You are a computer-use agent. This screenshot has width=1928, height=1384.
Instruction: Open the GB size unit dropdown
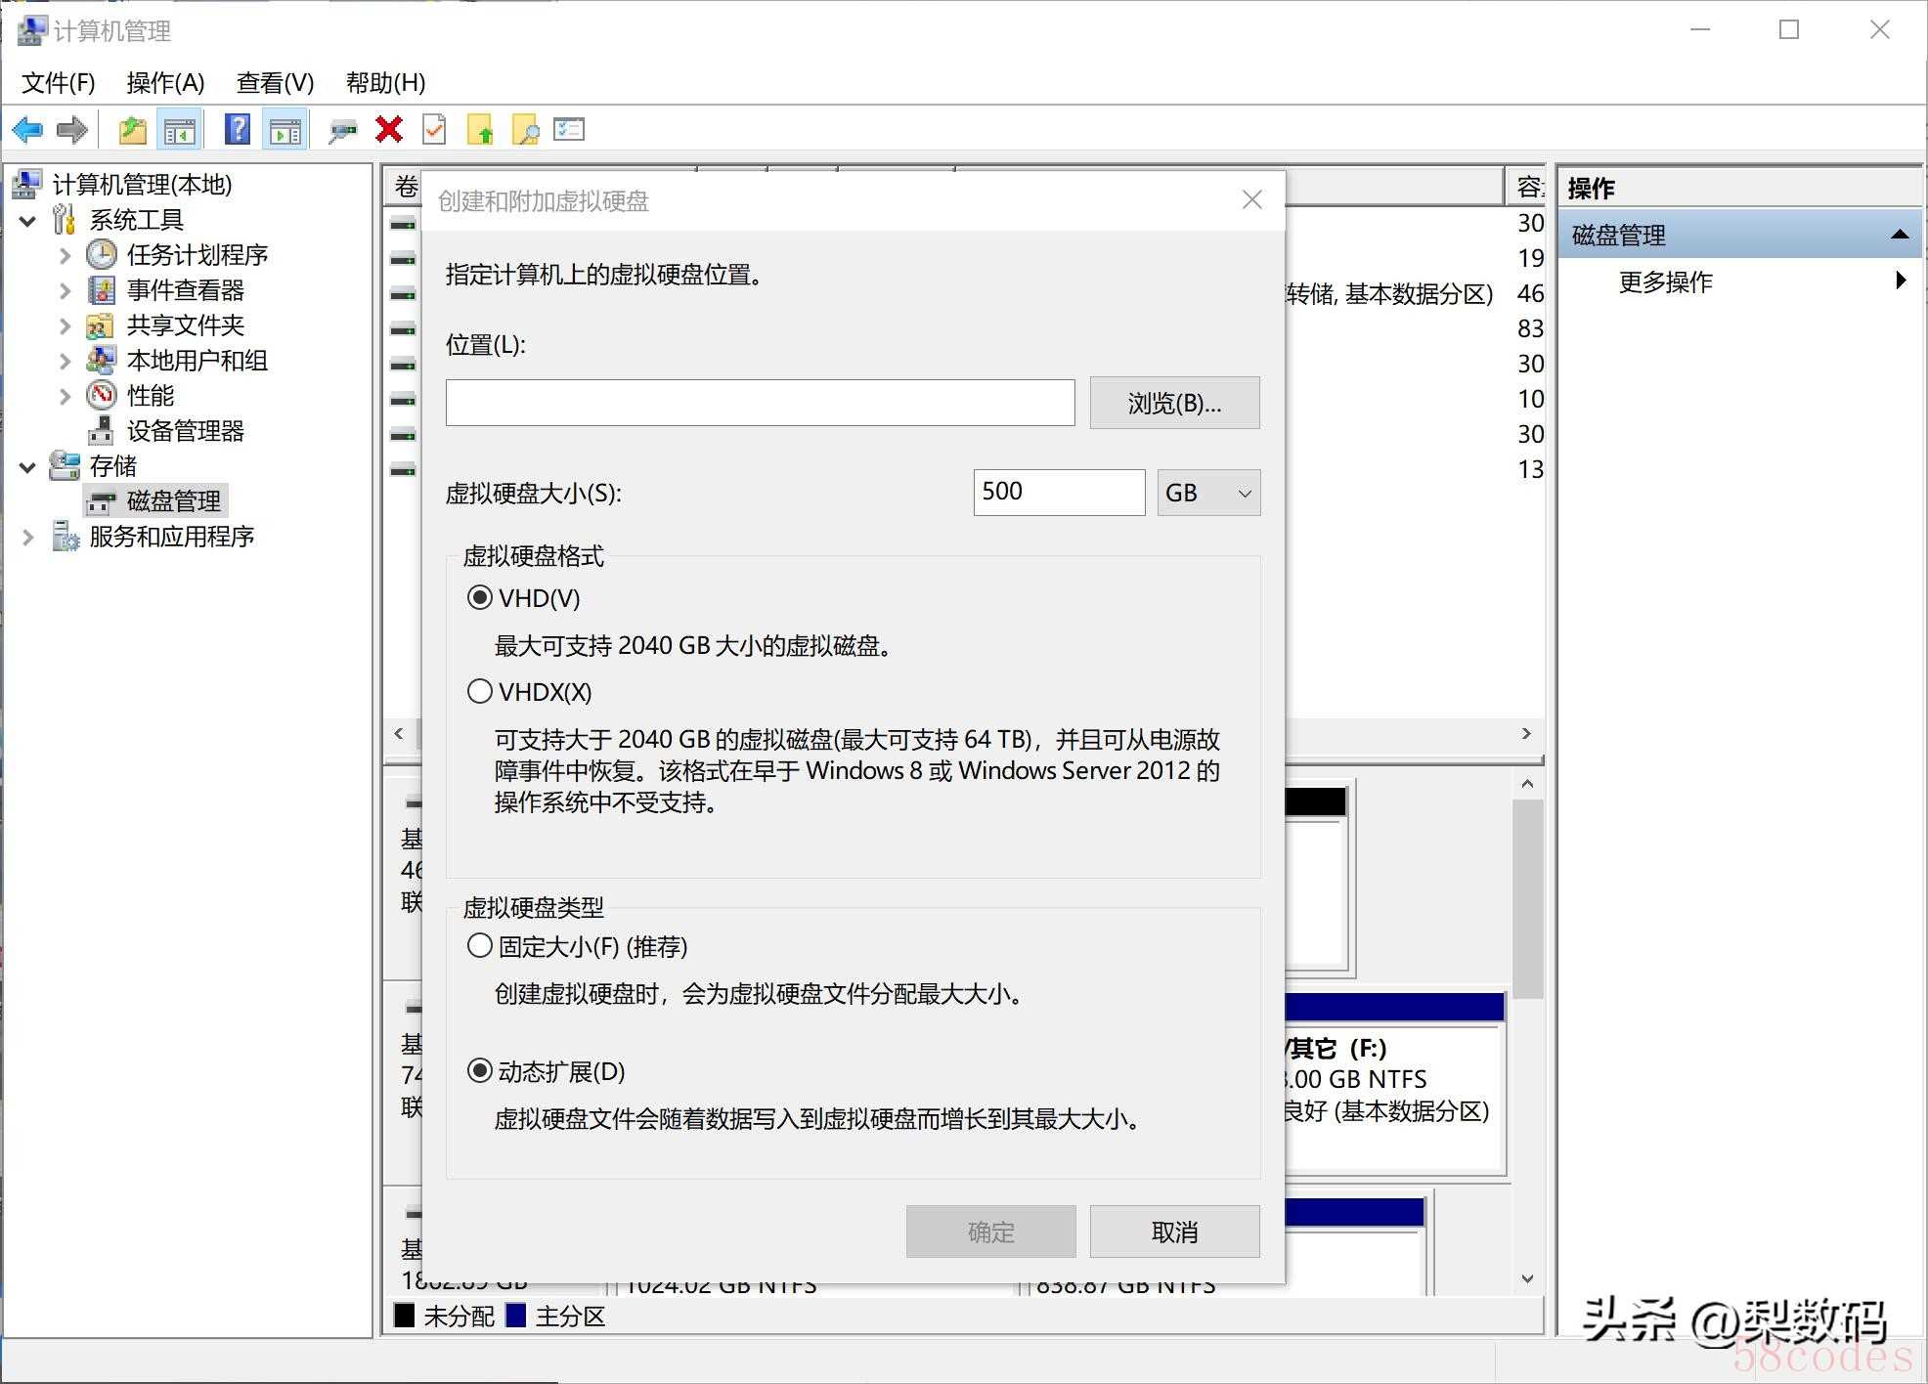coord(1208,493)
